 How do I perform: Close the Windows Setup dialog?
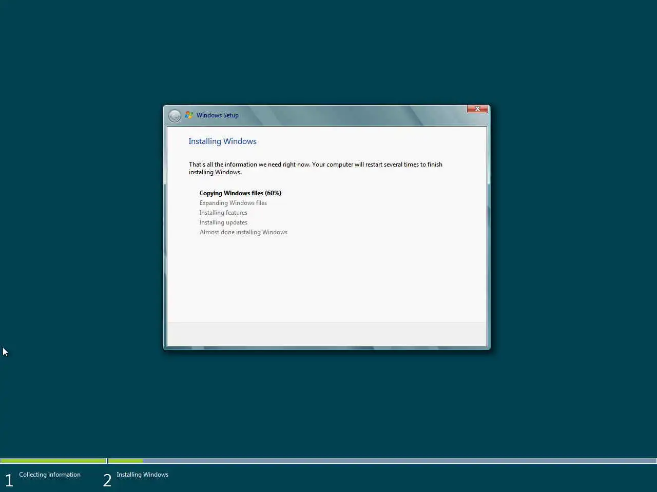point(477,109)
